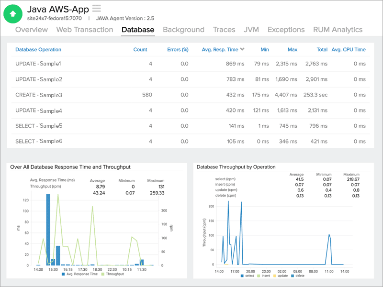This screenshot has width=383, height=287.
Task: Select the Background tab
Action: tap(183, 30)
